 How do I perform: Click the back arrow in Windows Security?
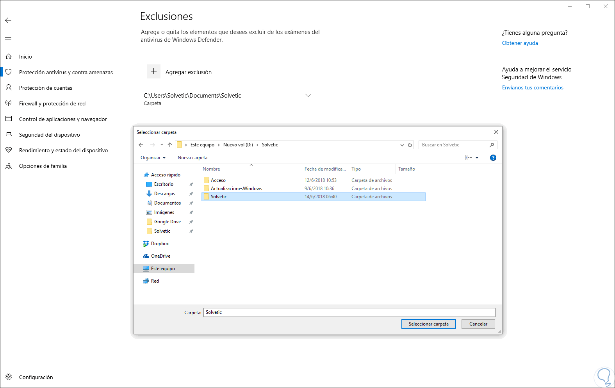point(8,20)
